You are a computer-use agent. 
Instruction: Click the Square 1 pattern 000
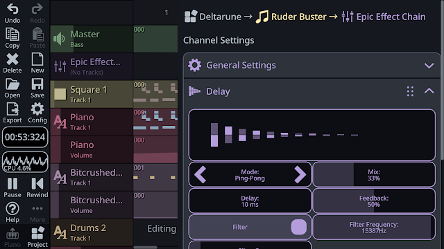[155, 94]
